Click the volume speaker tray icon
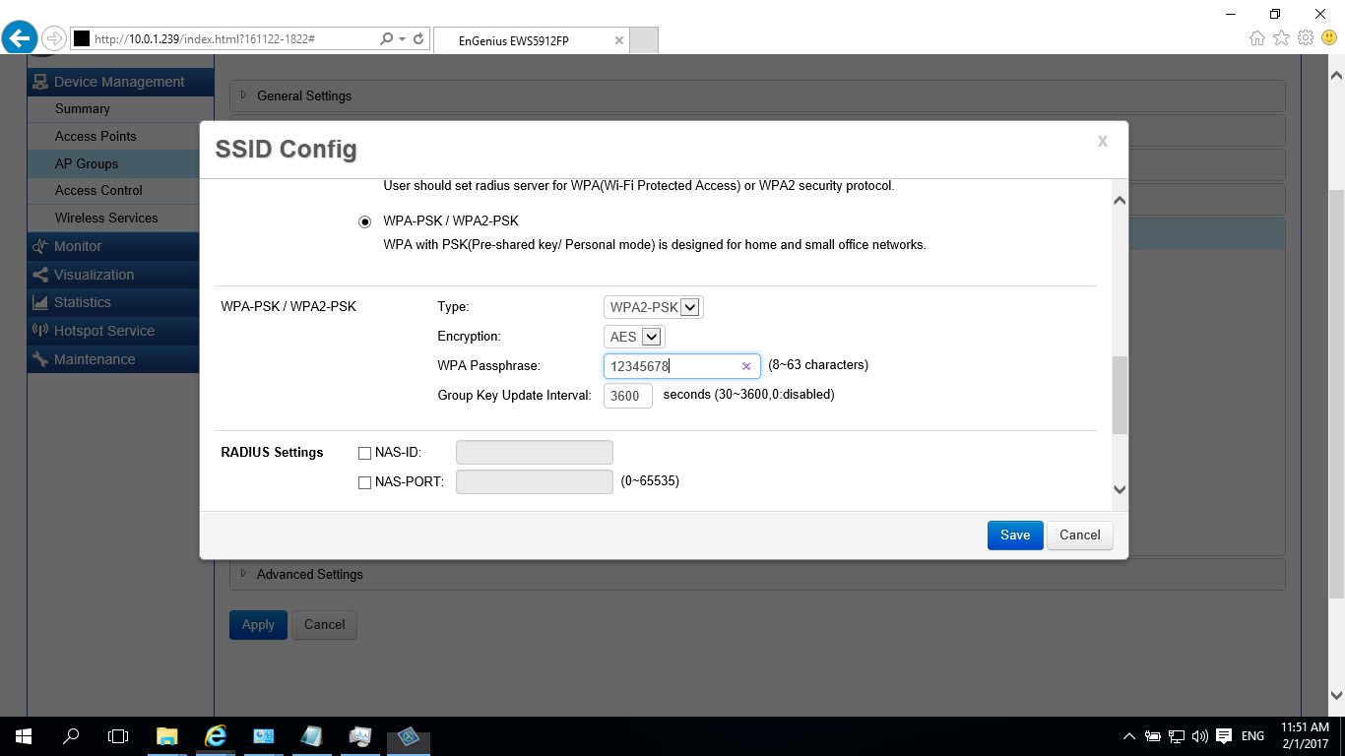This screenshot has height=756, width=1345. (1199, 736)
